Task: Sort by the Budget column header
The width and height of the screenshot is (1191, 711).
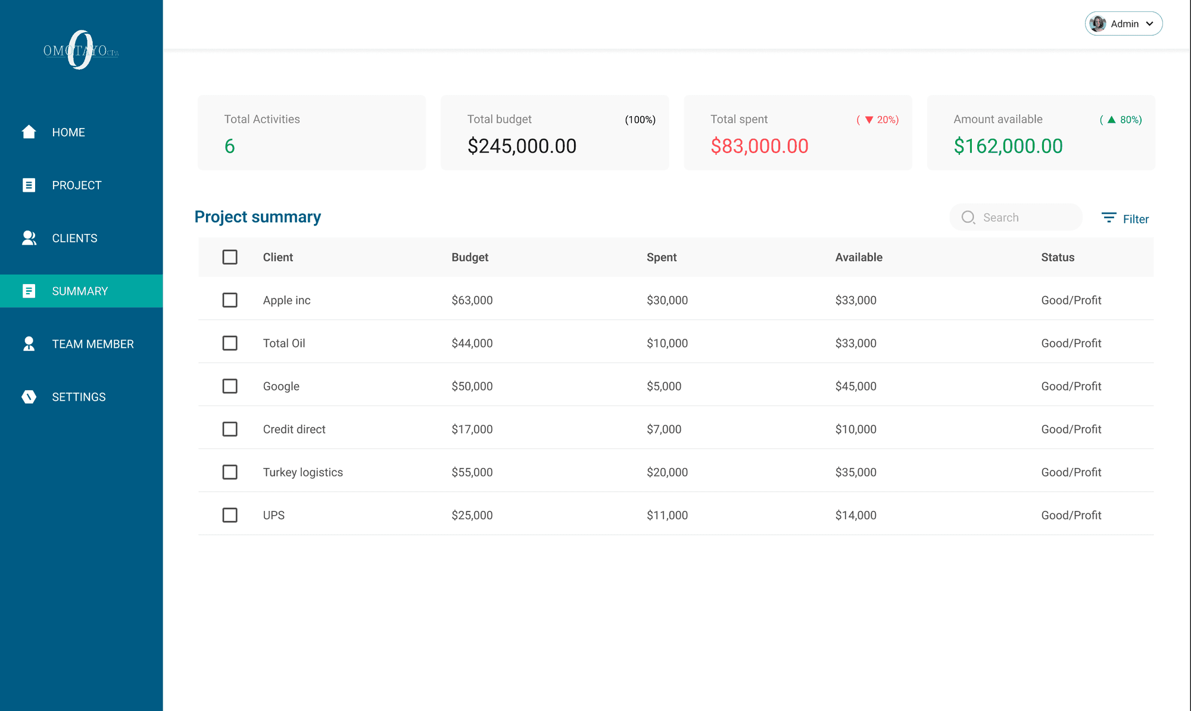Action: click(469, 257)
